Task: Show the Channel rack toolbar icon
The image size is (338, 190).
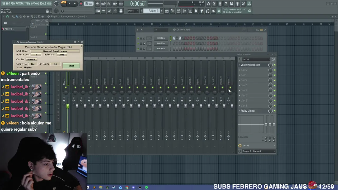Action: click(179, 11)
